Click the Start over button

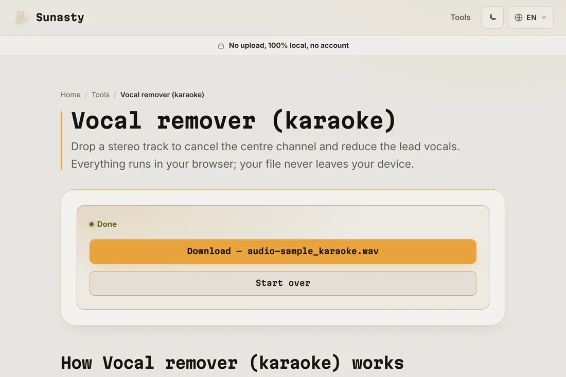coord(283,283)
